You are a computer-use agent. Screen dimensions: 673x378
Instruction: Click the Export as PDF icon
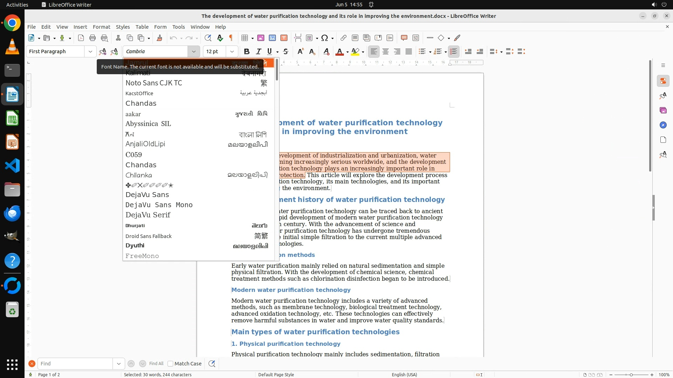(81, 38)
